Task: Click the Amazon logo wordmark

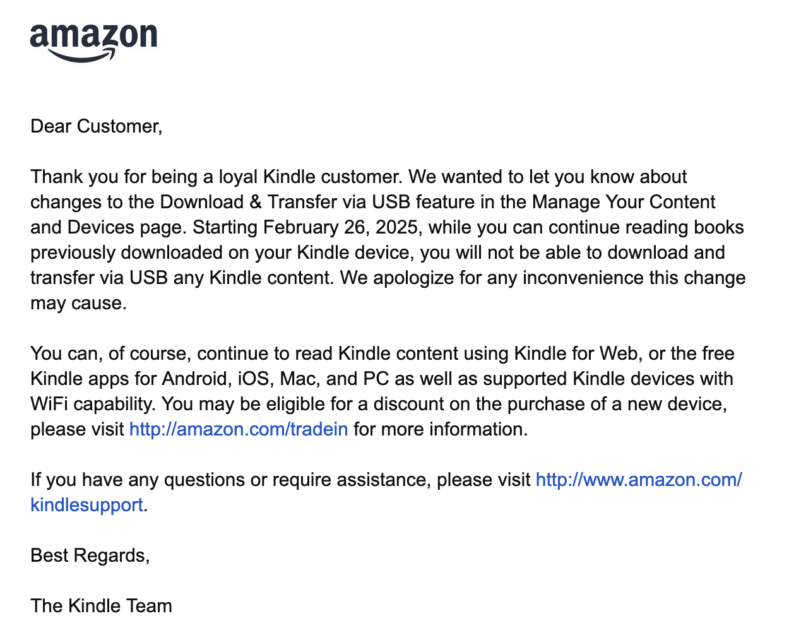Action: [x=93, y=36]
